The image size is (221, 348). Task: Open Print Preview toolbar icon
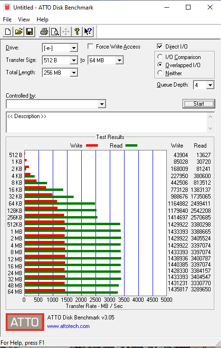(x=55, y=32)
